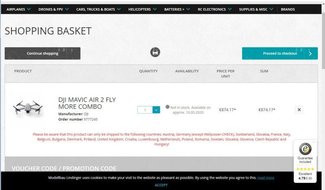Open the Batteries menu
Screen dimensions: 325x190
click(177, 9)
